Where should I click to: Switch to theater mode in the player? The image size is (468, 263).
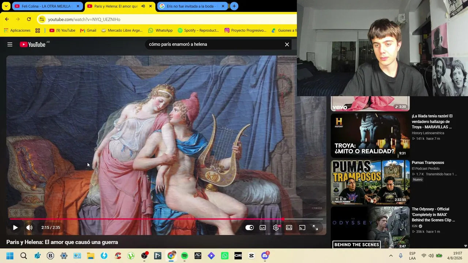point(289,228)
